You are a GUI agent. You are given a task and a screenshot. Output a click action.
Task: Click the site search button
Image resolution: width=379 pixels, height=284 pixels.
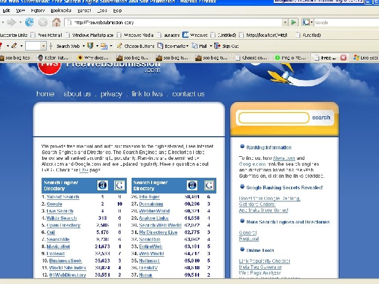pos(321,117)
